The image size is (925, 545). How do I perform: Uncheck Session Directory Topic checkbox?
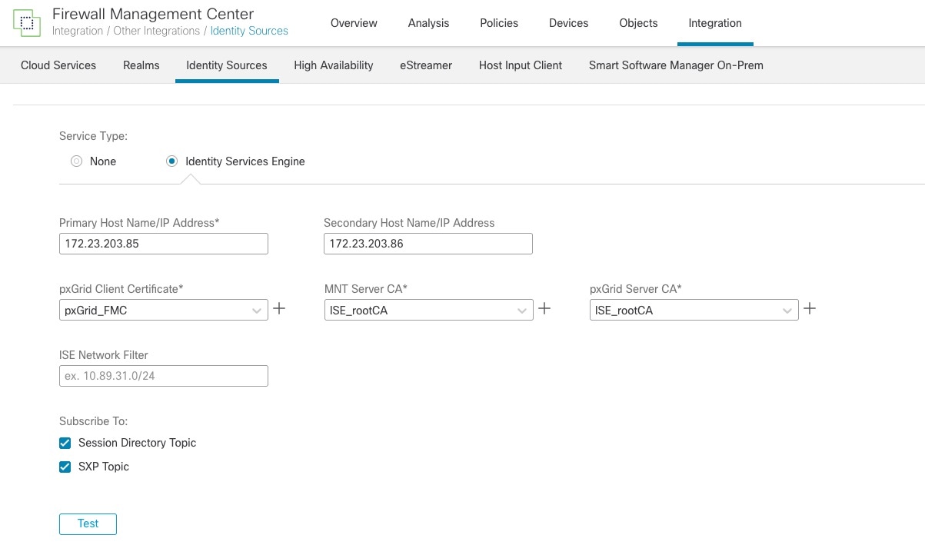[x=65, y=444]
